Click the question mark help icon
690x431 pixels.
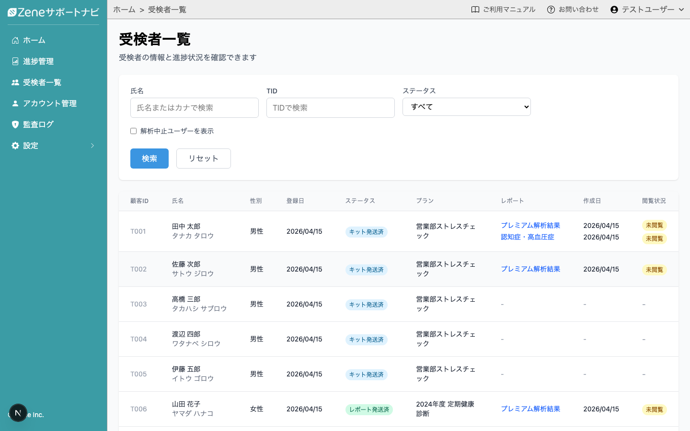pos(551,10)
